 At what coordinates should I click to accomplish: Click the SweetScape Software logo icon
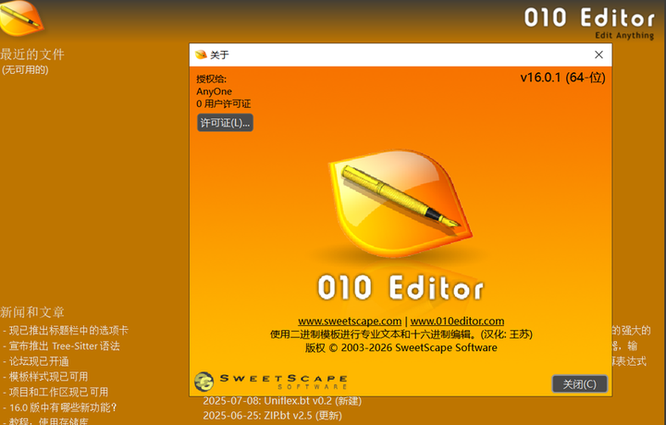tap(203, 382)
